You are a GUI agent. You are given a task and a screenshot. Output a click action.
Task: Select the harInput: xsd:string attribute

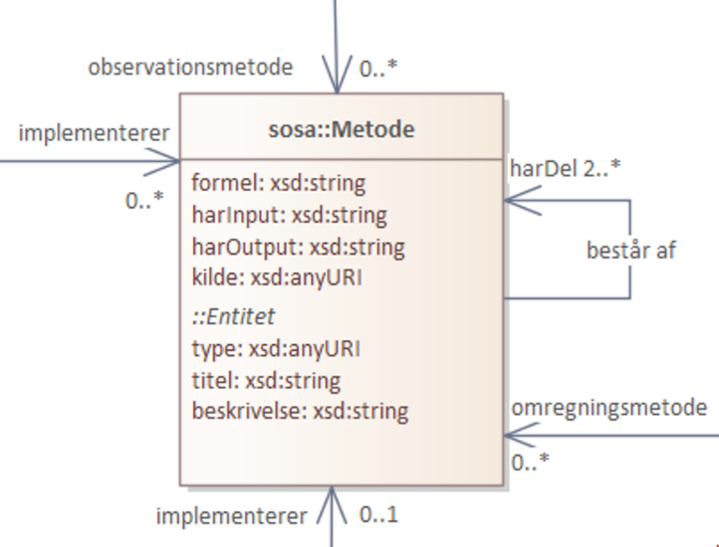[x=290, y=215]
